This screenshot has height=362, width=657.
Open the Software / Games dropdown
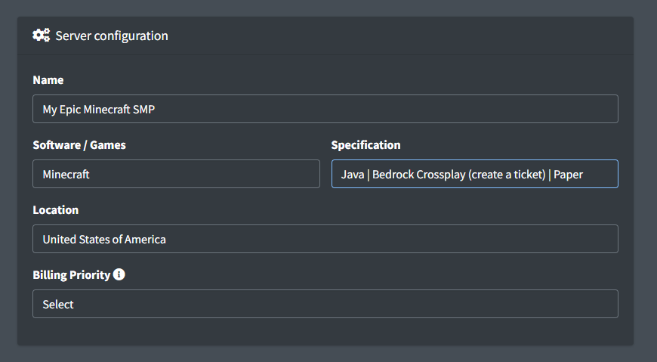coord(176,174)
